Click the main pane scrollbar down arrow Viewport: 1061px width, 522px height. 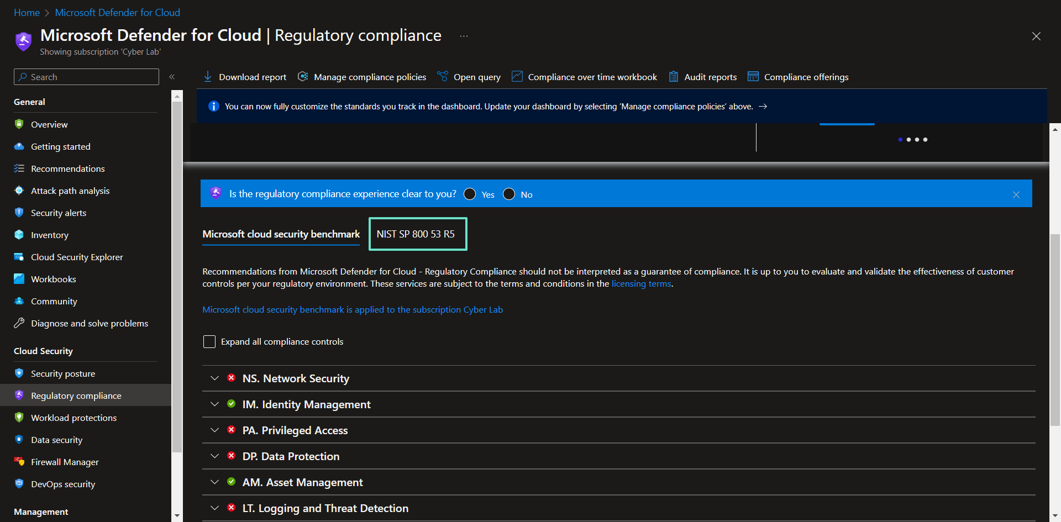[x=1055, y=515]
